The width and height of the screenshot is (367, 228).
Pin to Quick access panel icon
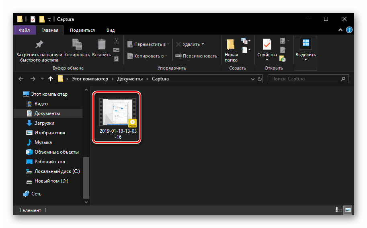tap(39, 44)
